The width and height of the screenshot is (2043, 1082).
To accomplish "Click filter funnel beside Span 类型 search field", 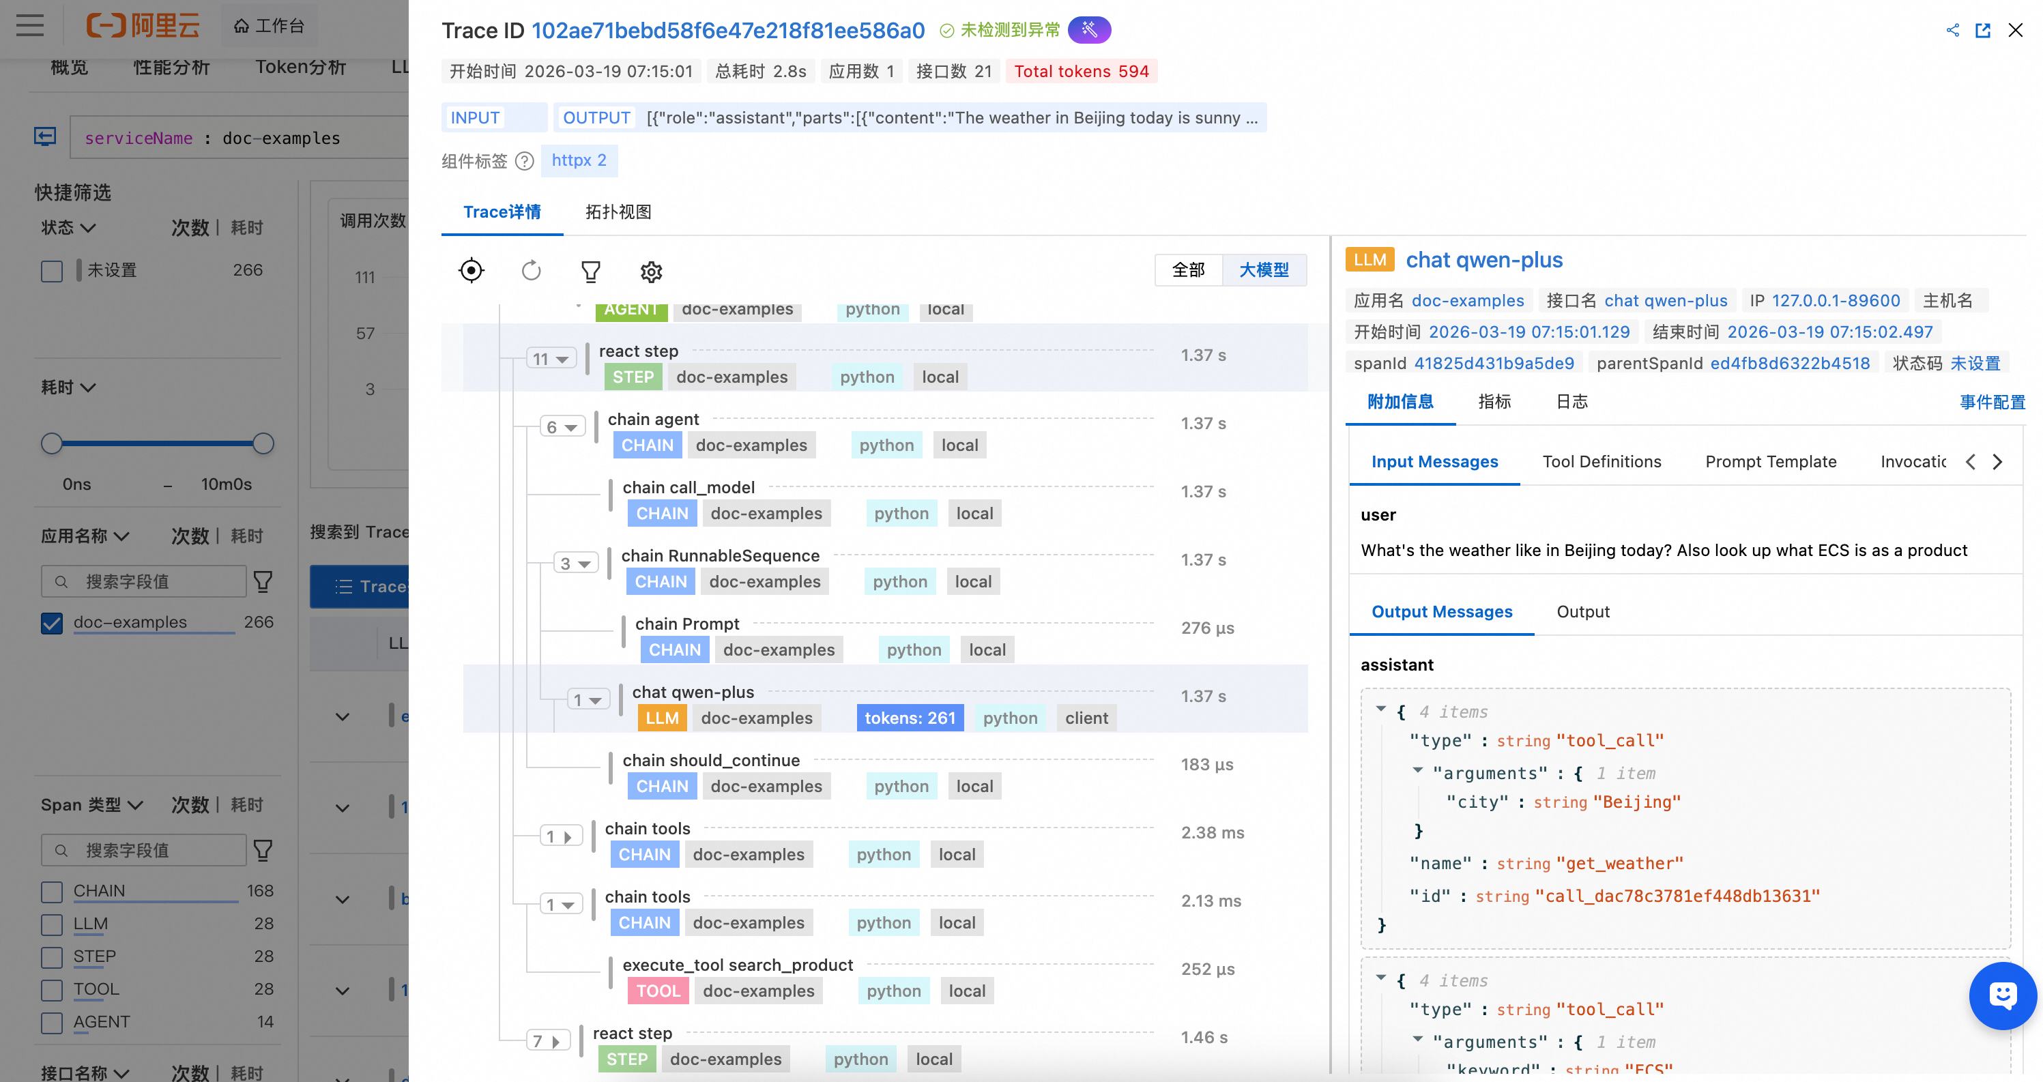I will tap(263, 851).
